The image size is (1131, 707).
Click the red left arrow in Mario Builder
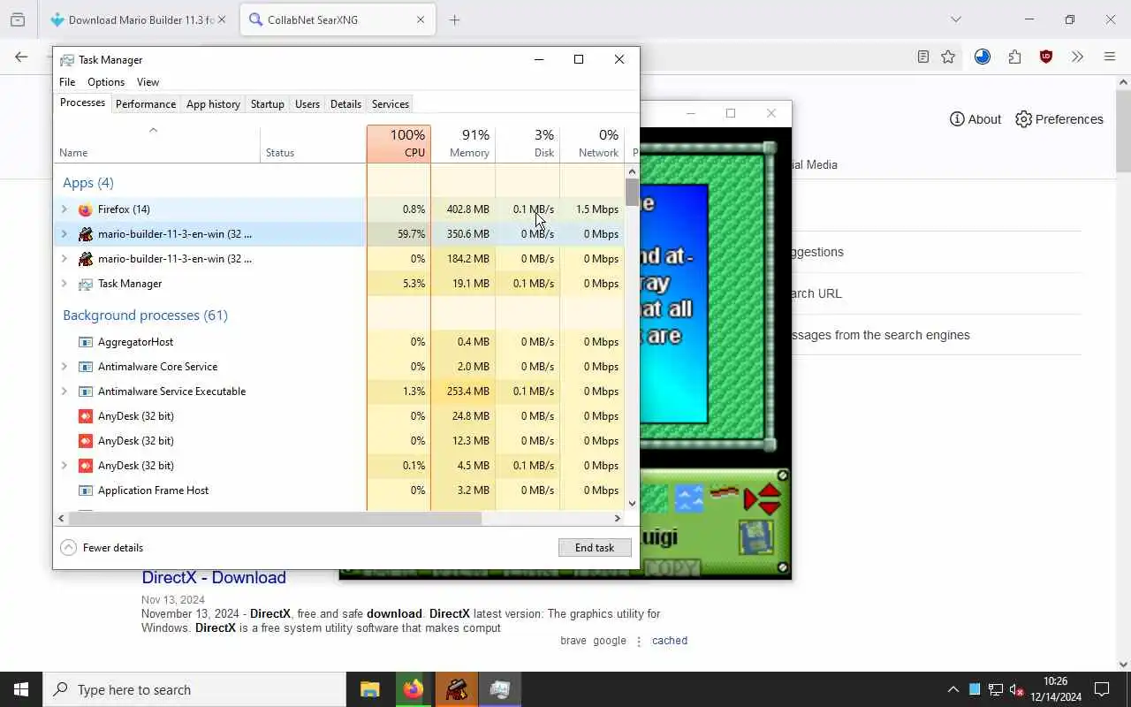(752, 499)
